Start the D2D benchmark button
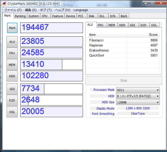The height and width of the screenshot is (152, 167). click(x=12, y=100)
